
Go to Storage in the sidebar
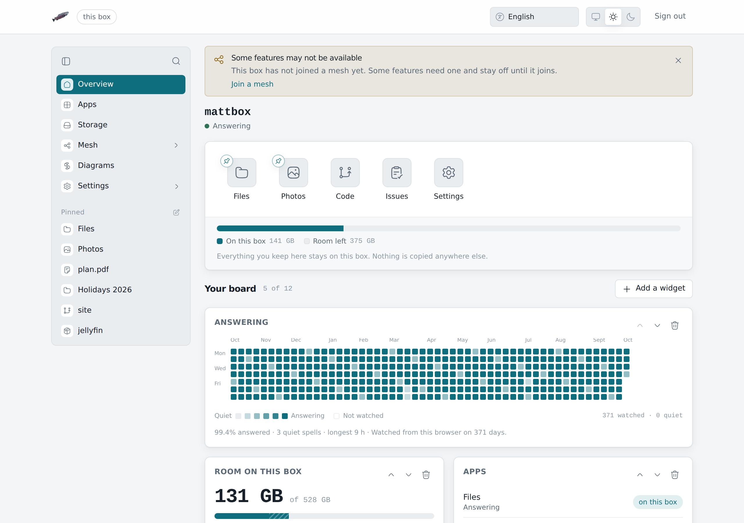coord(121,125)
